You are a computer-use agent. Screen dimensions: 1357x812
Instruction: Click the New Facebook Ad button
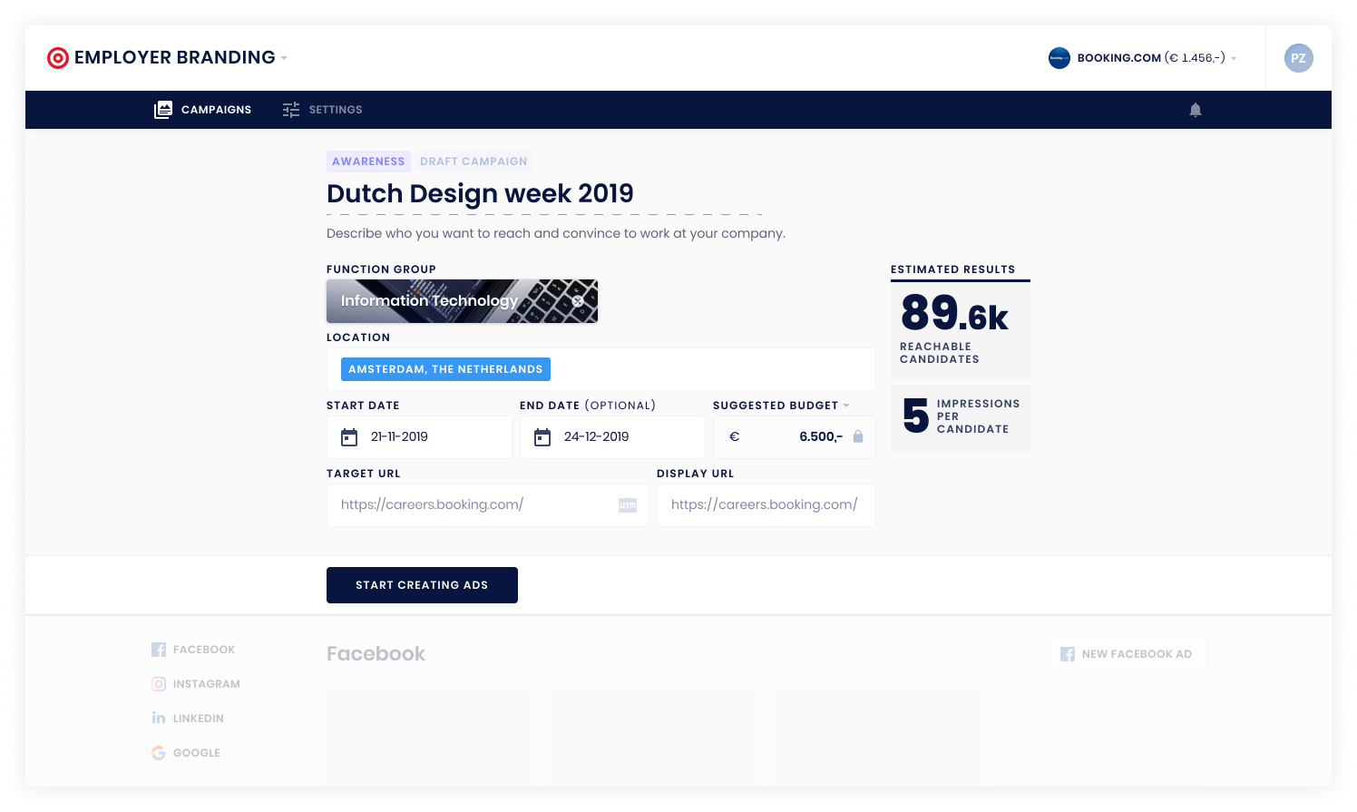click(x=1127, y=654)
